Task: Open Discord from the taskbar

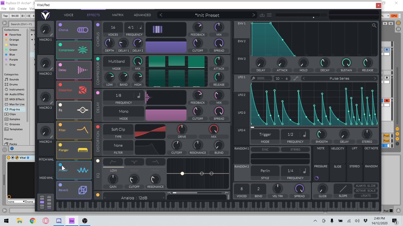Action: tap(59, 221)
